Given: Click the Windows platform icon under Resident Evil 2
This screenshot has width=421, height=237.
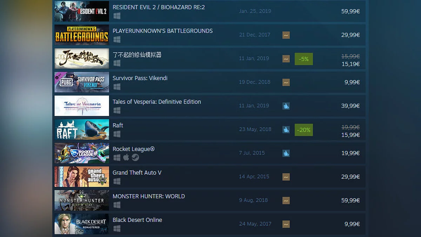Looking at the screenshot, I should [117, 16].
